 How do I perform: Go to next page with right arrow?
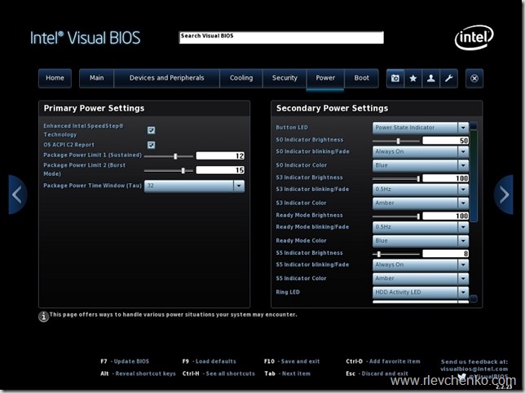coord(504,194)
